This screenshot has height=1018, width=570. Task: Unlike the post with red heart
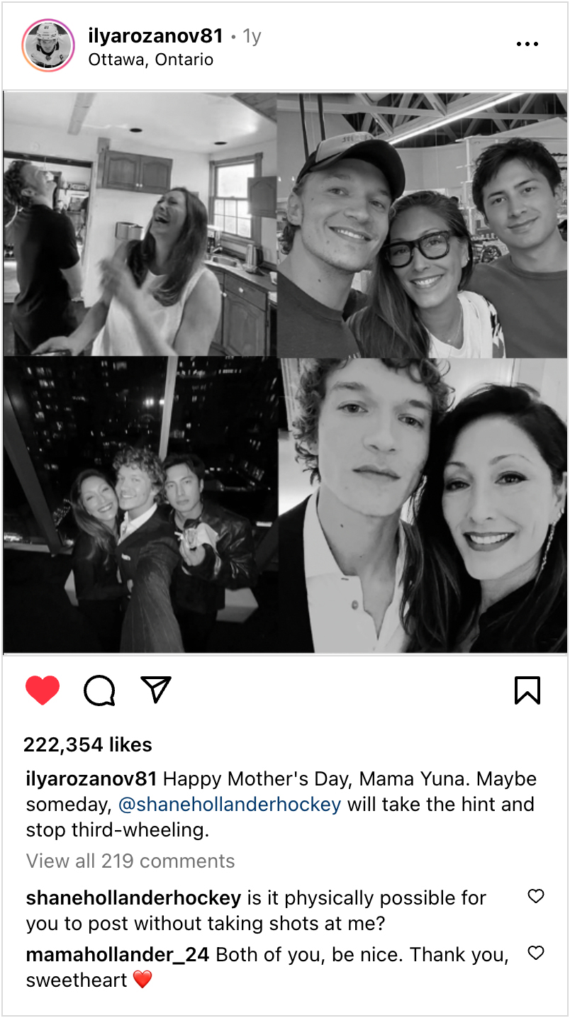pyautogui.click(x=43, y=690)
